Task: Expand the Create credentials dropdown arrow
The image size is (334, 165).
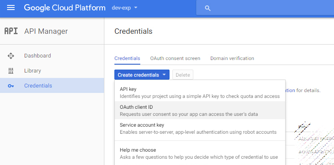Action: click(x=164, y=75)
